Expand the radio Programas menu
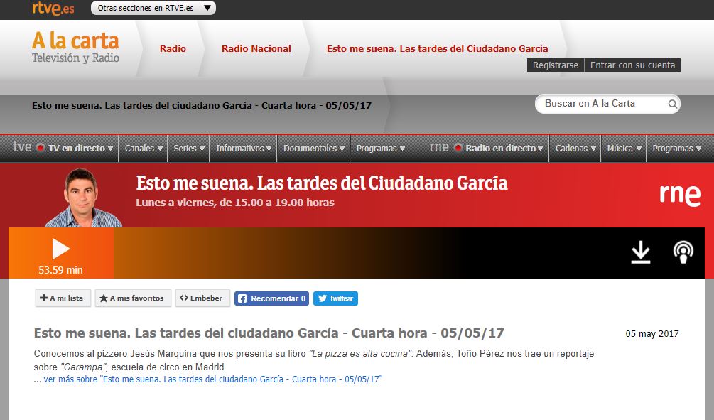714x420 pixels. (676, 148)
